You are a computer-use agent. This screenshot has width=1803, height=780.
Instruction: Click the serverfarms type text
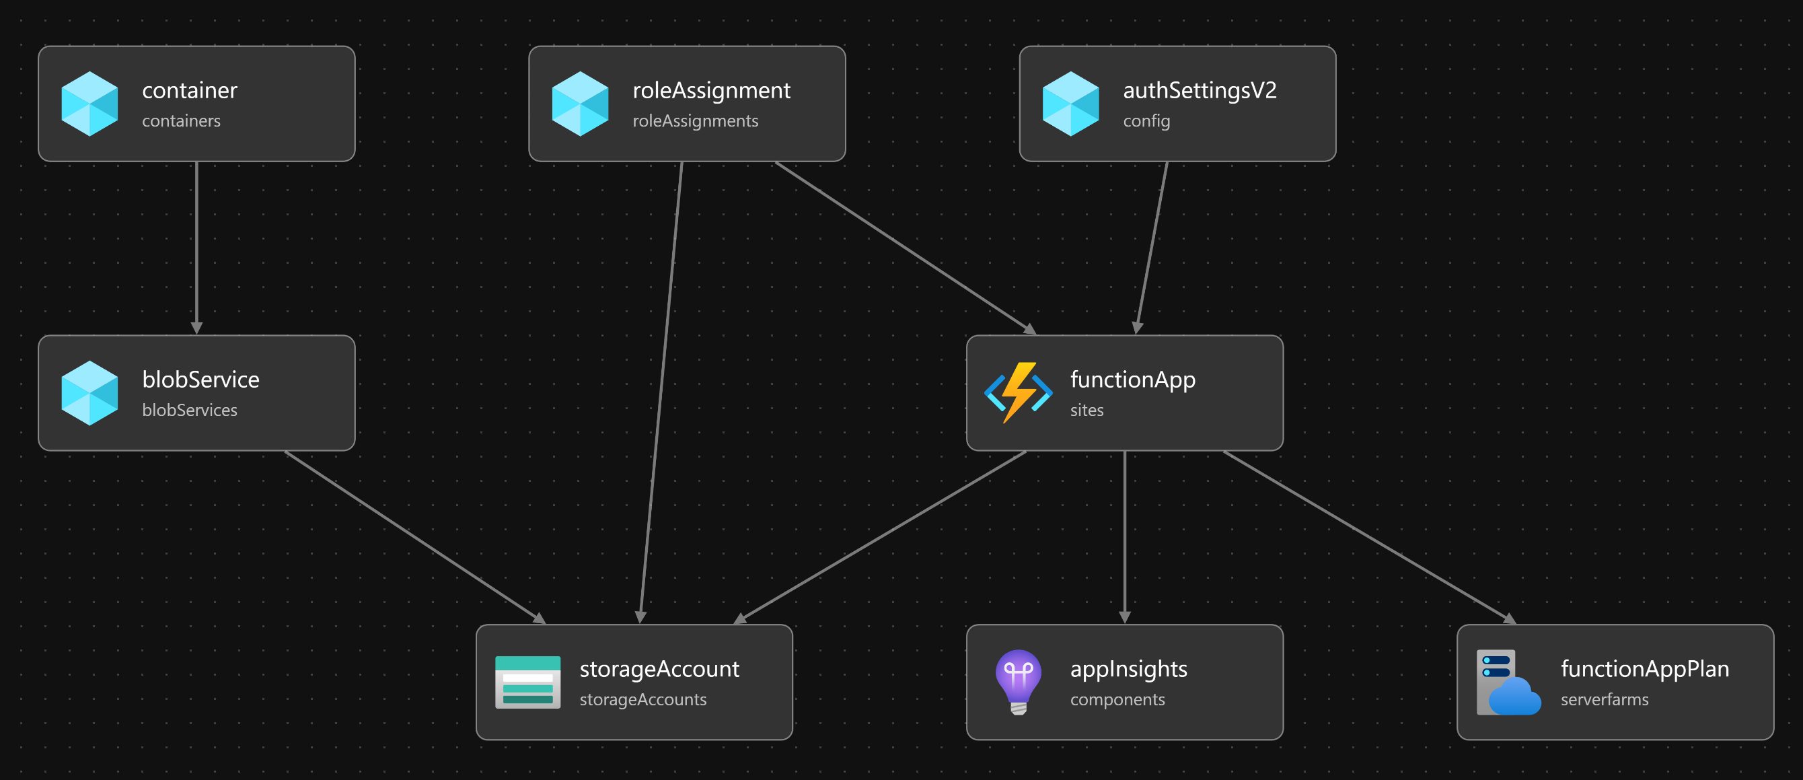(1605, 699)
